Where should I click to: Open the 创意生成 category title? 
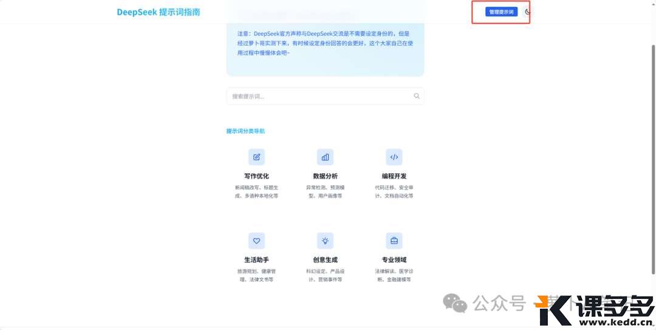325,260
